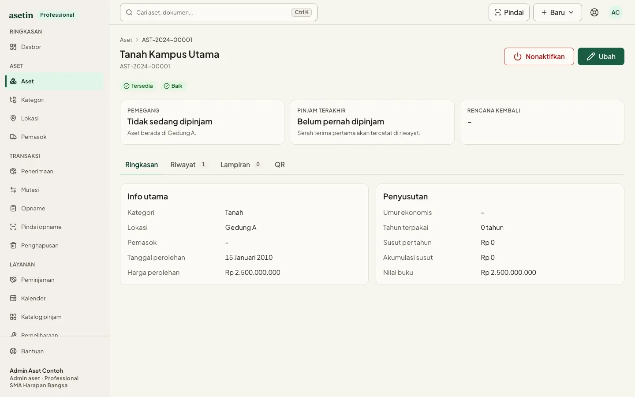Go to Aset breadcrumb link

pyautogui.click(x=126, y=40)
